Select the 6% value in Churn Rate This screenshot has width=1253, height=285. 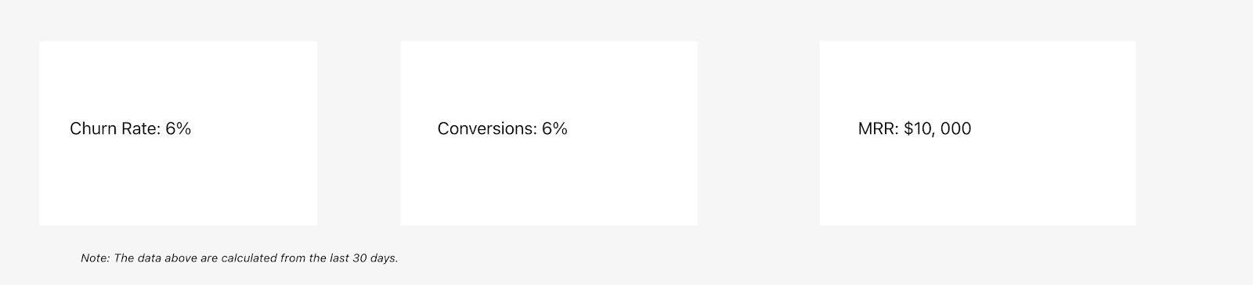tap(179, 128)
